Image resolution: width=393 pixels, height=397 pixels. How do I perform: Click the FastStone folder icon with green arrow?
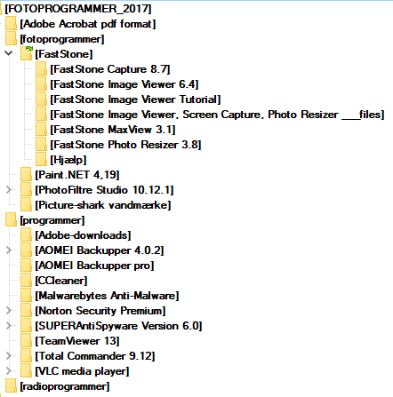click(x=26, y=53)
